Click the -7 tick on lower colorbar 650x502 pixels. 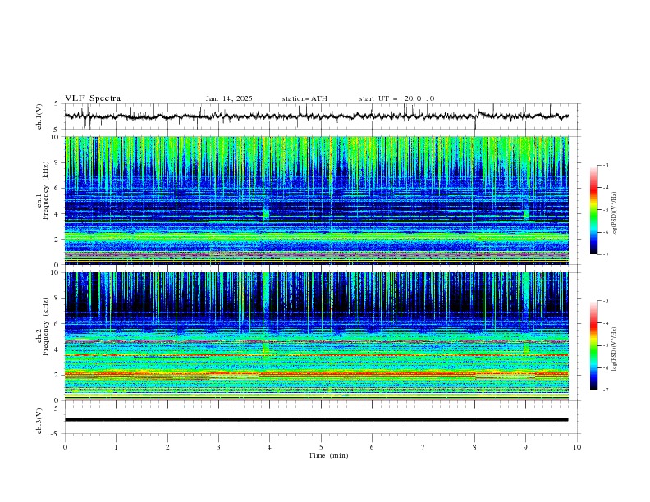(x=605, y=390)
